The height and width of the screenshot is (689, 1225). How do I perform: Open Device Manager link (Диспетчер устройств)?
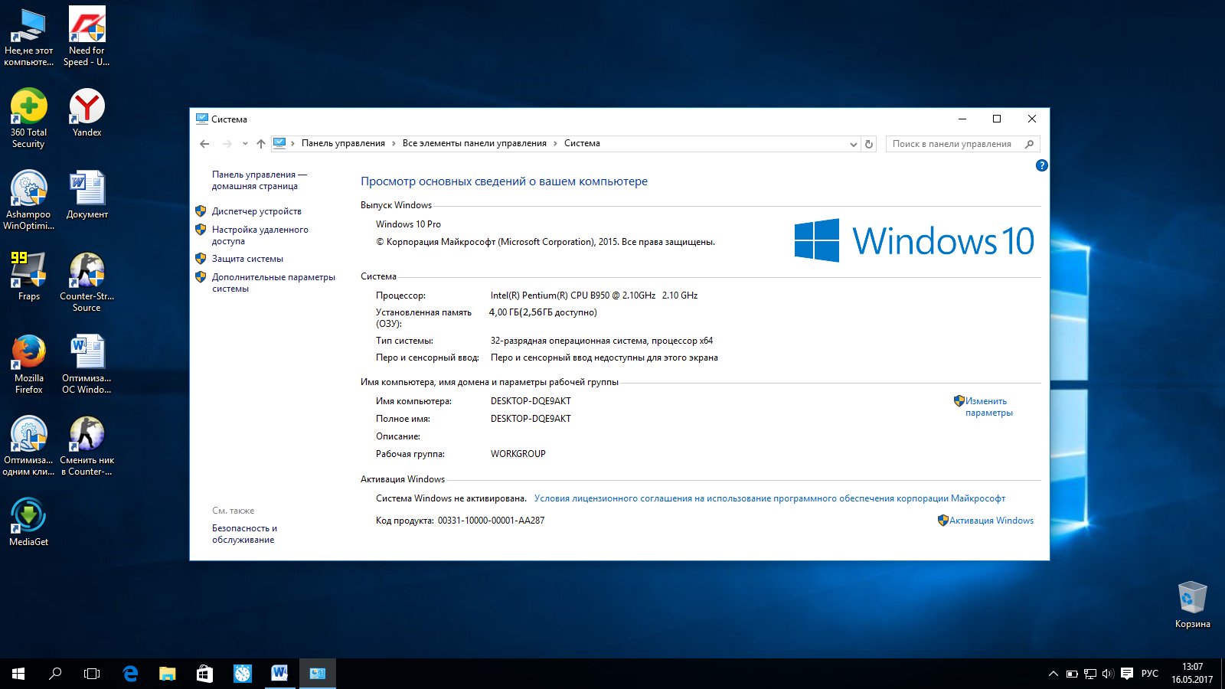click(256, 211)
